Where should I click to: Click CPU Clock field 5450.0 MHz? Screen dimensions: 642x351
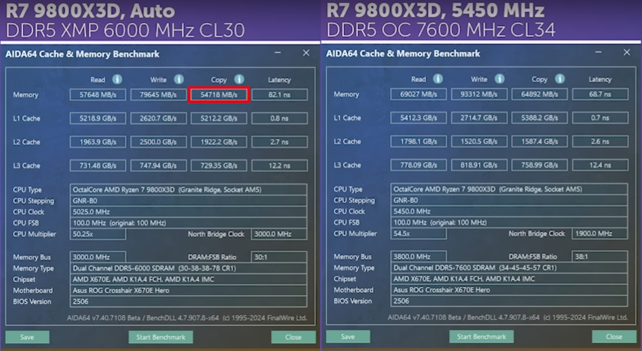coord(509,212)
